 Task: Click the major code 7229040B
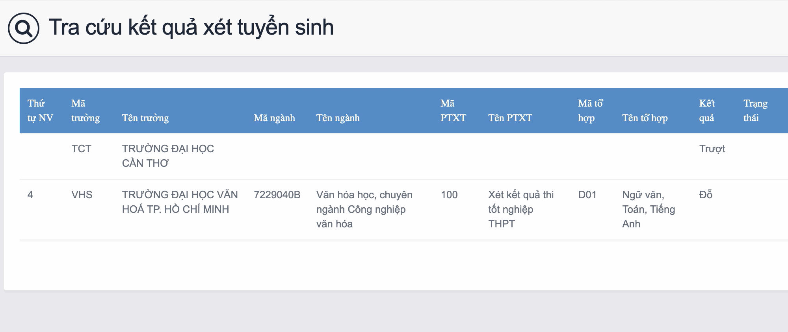277,195
